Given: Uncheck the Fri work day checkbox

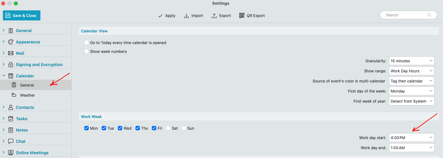Looking at the screenshot, I should pyautogui.click(x=154, y=128).
